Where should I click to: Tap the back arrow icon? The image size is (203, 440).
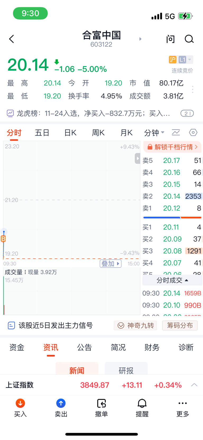11,39
